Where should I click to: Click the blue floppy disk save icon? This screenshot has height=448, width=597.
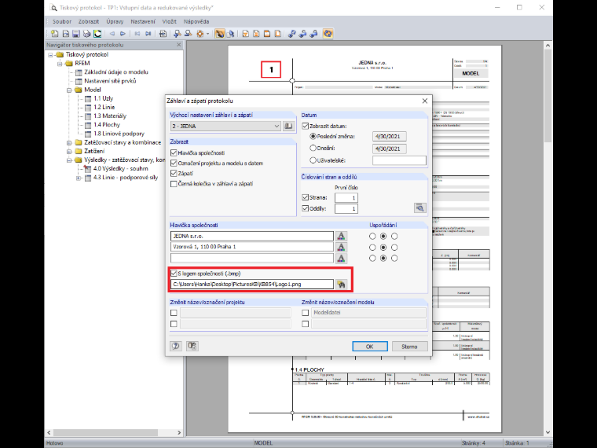click(x=76, y=34)
